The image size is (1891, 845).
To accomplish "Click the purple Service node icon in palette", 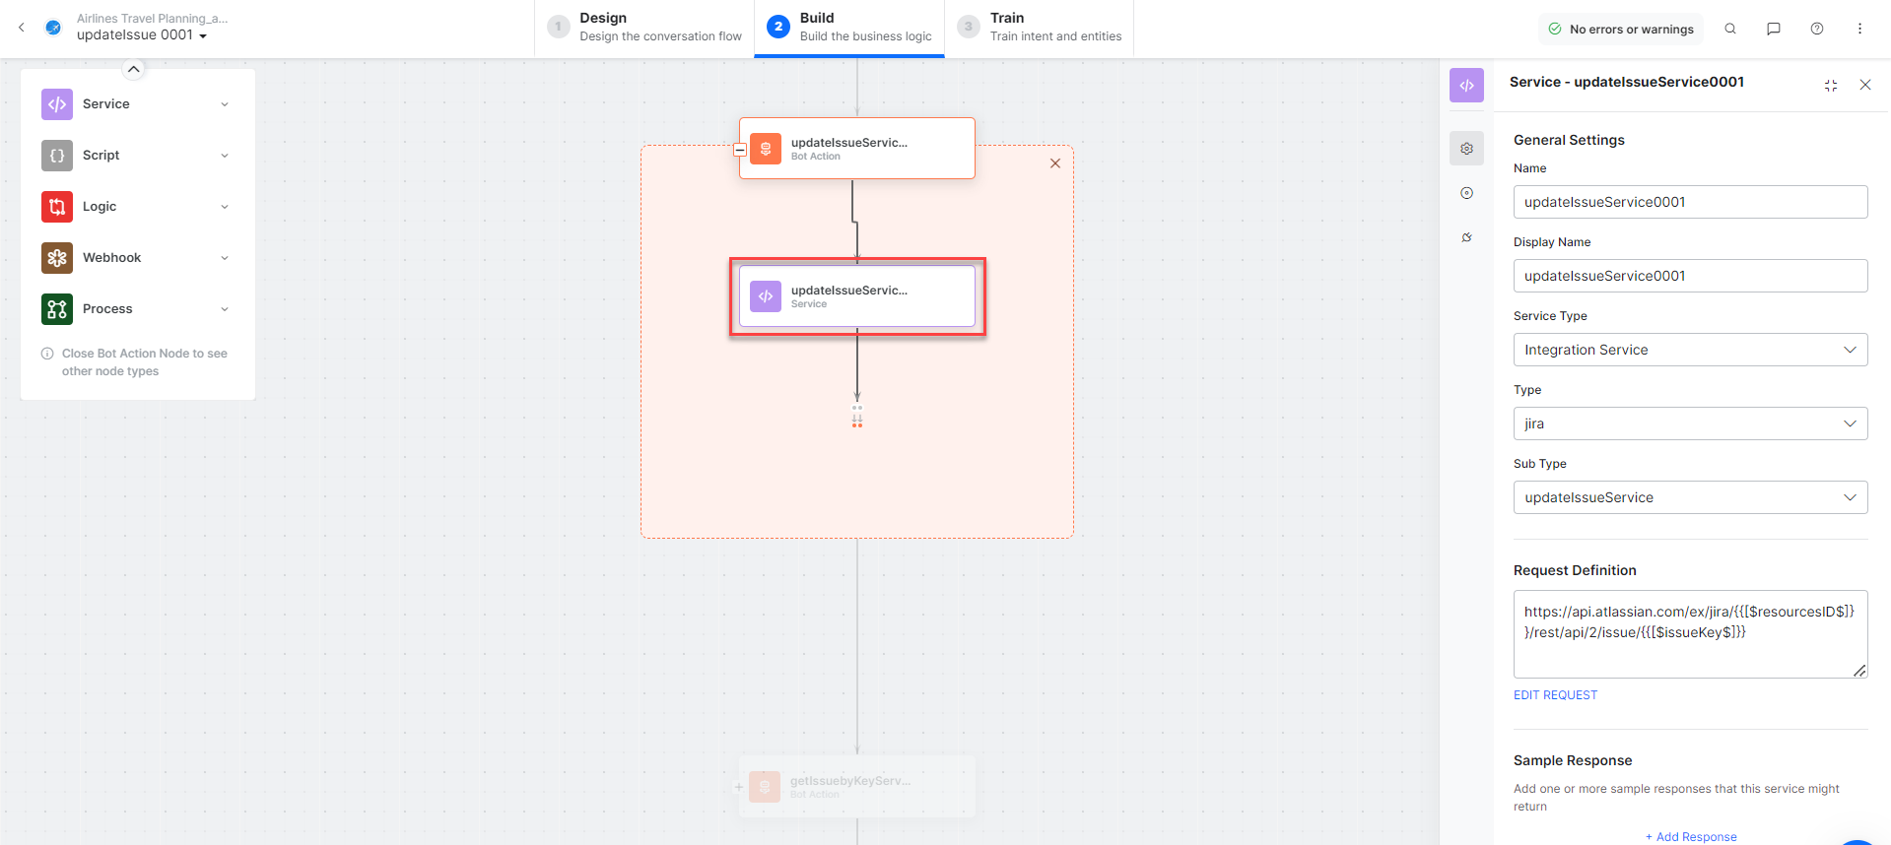I will 57,104.
